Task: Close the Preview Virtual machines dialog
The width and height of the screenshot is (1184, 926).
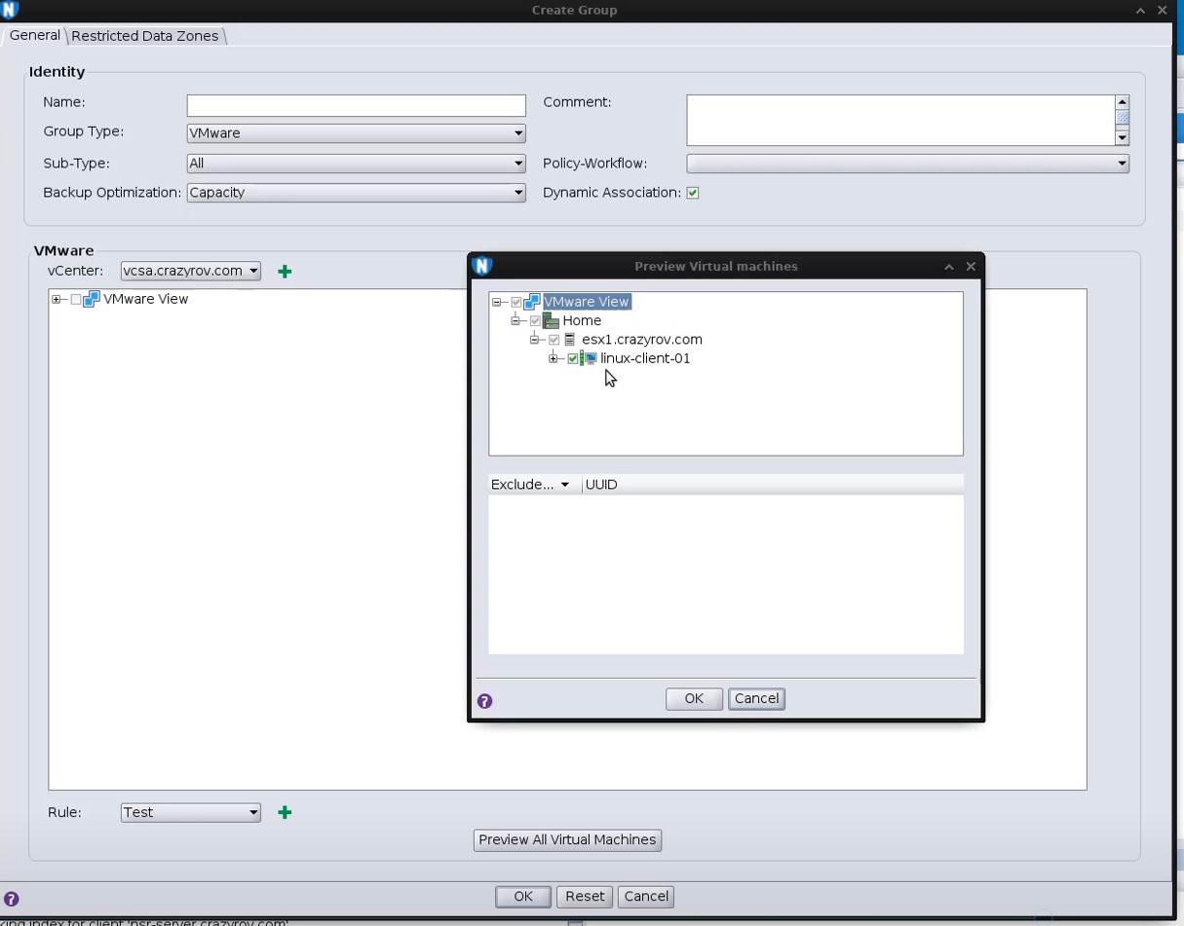Action: [x=971, y=266]
